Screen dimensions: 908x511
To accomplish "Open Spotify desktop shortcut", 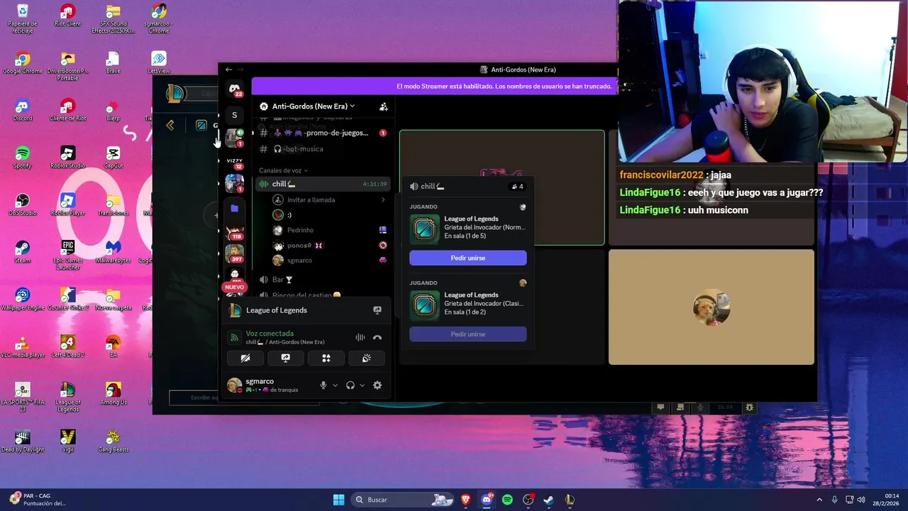I will [x=23, y=158].
